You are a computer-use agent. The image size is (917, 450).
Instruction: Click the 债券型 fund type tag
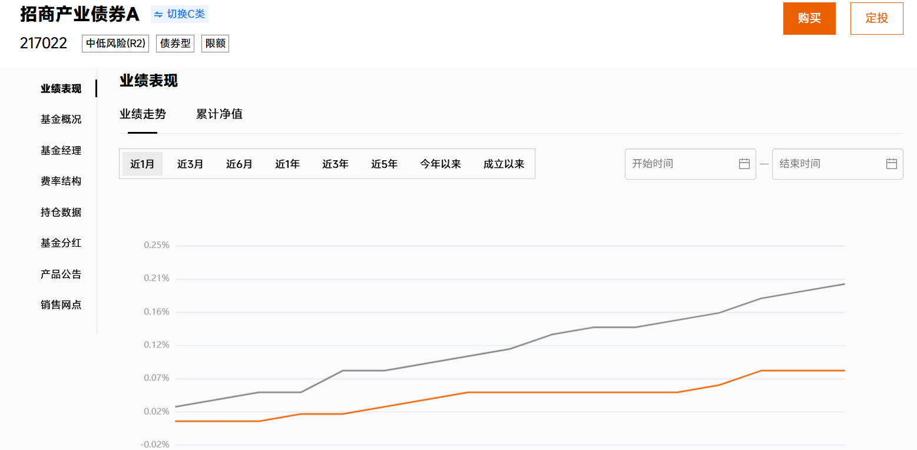[x=176, y=44]
